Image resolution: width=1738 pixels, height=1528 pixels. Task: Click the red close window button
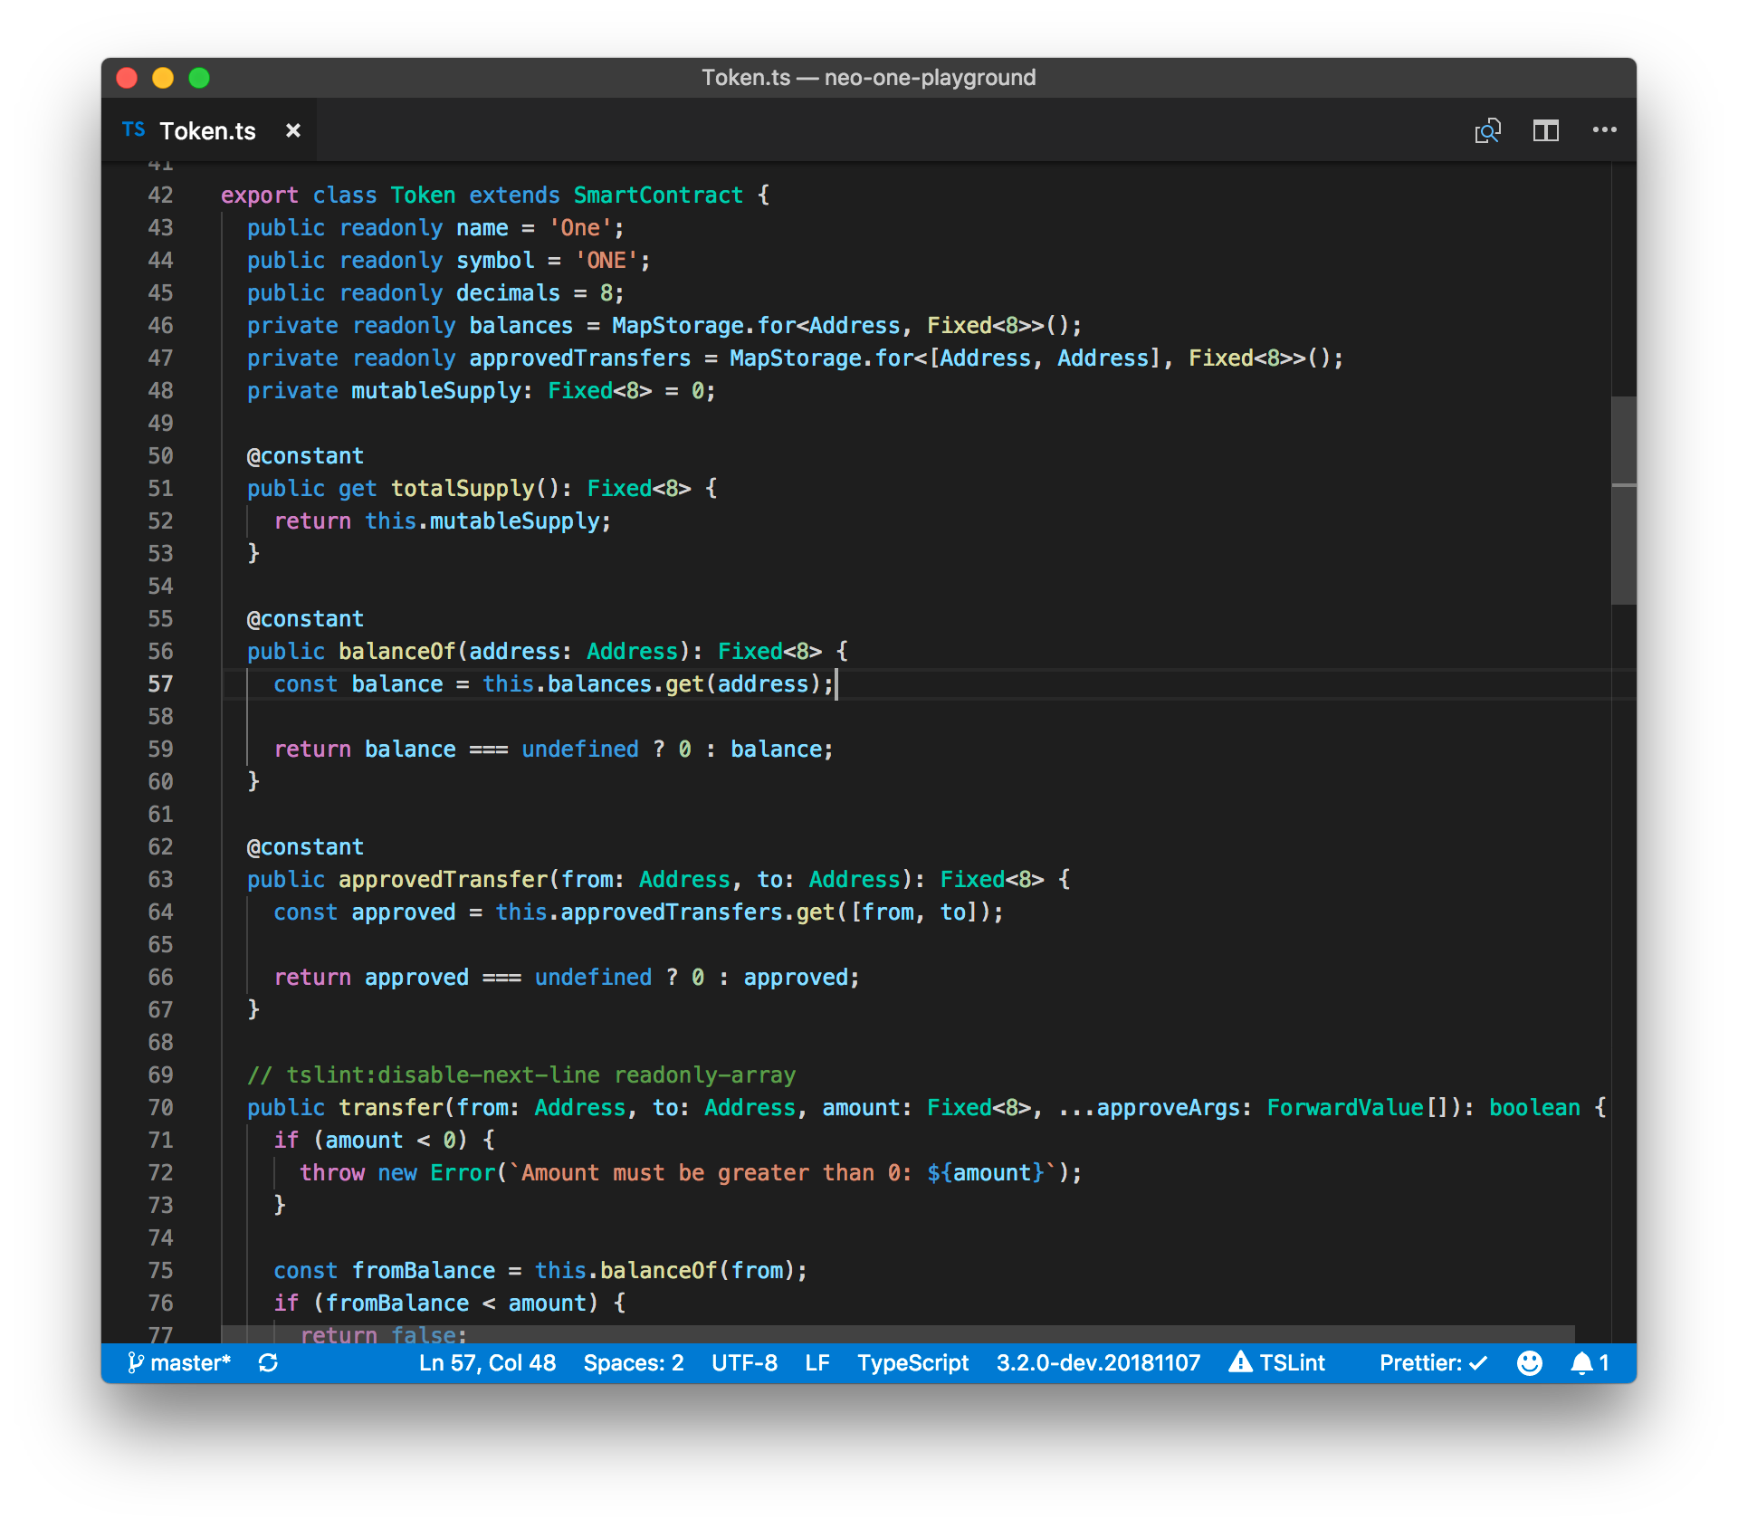tap(128, 78)
